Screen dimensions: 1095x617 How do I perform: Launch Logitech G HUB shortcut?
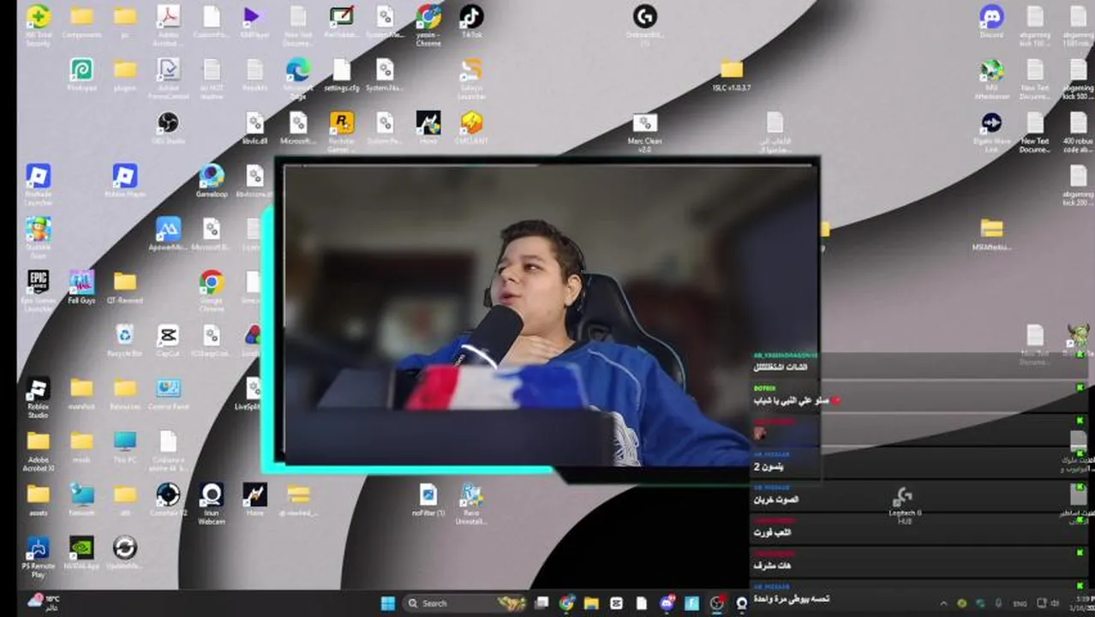[x=904, y=505]
